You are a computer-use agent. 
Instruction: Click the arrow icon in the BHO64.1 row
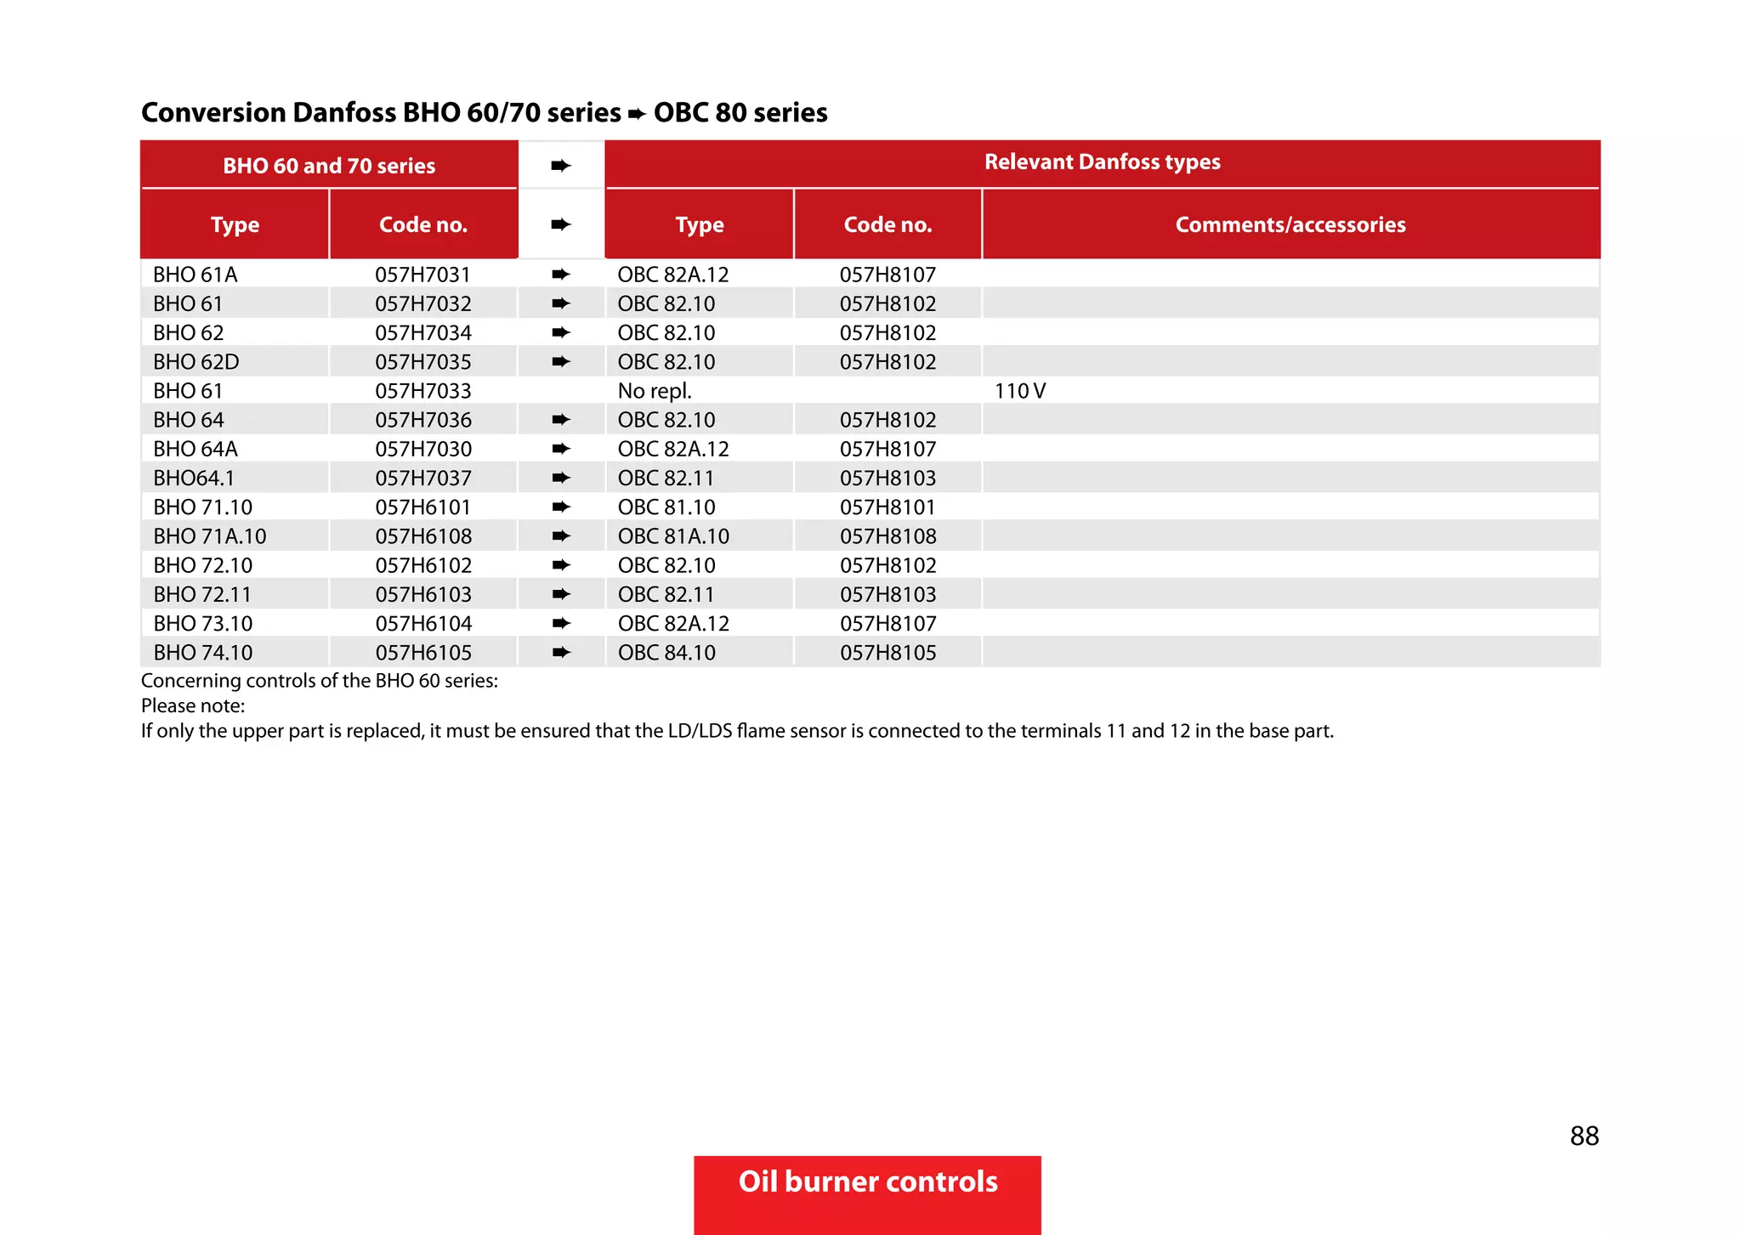pyautogui.click(x=560, y=478)
